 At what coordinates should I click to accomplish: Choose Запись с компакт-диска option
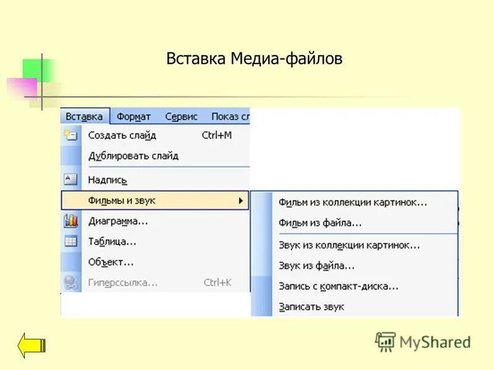point(338,286)
